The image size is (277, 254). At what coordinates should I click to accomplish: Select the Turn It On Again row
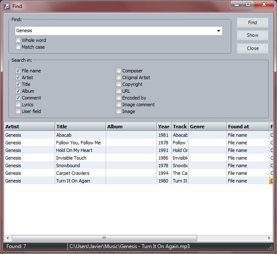point(138,181)
